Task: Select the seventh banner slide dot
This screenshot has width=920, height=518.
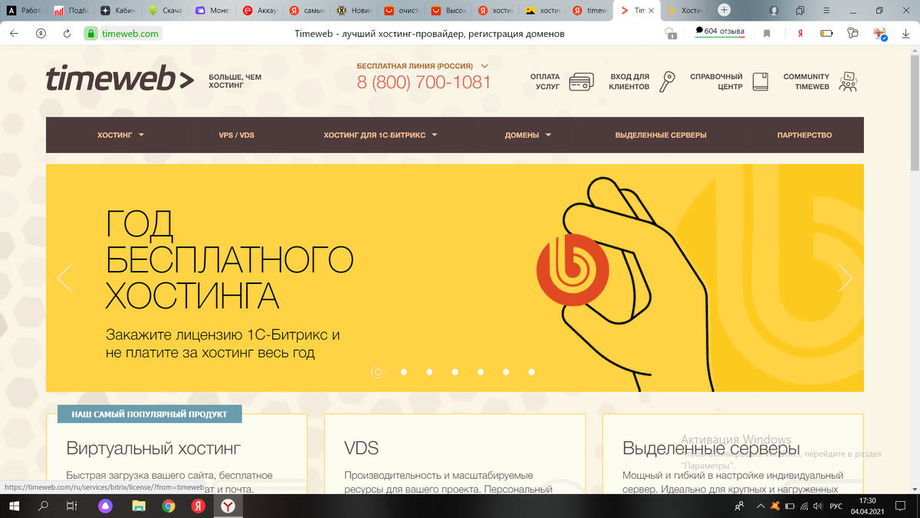Action: [x=531, y=372]
